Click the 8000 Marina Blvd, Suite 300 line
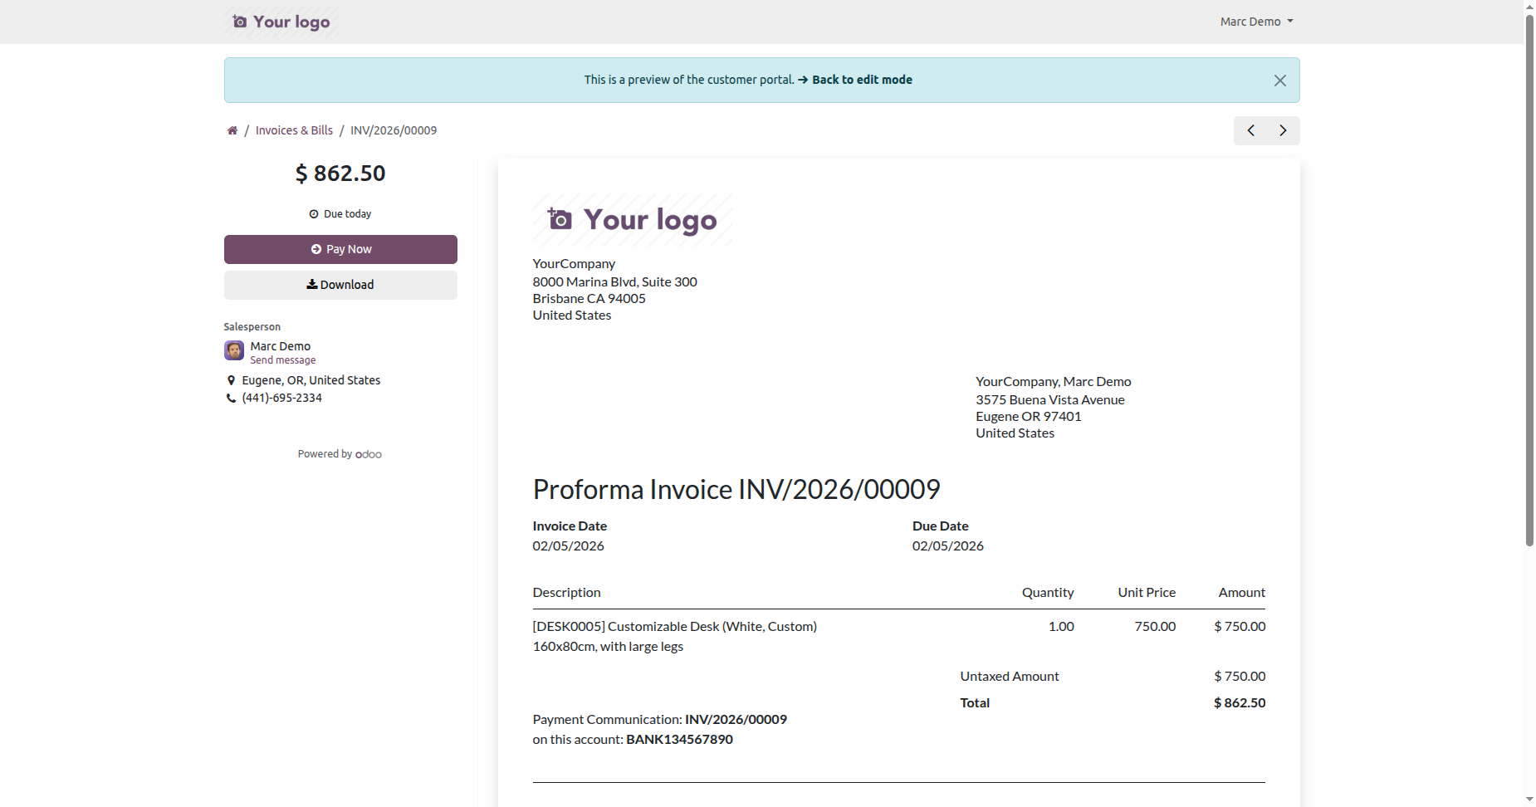This screenshot has width=1536, height=807. 615,282
